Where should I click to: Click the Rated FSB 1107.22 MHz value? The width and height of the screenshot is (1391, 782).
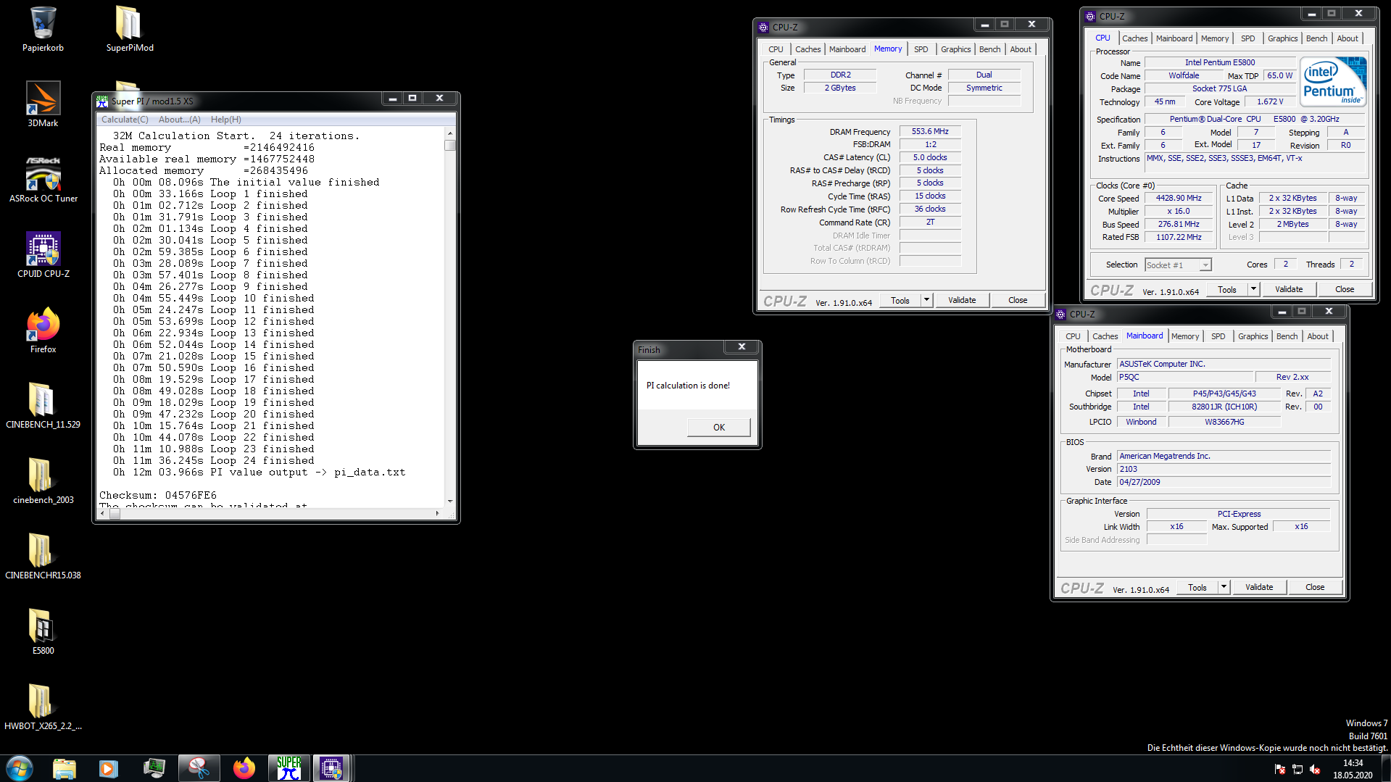[1179, 237]
